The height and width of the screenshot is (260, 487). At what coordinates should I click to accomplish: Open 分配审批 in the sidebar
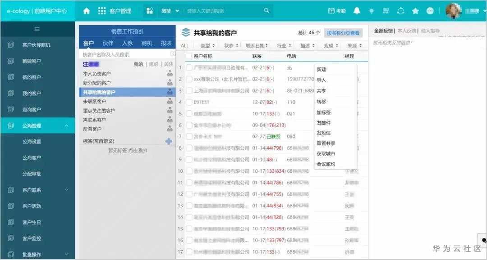[32, 174]
